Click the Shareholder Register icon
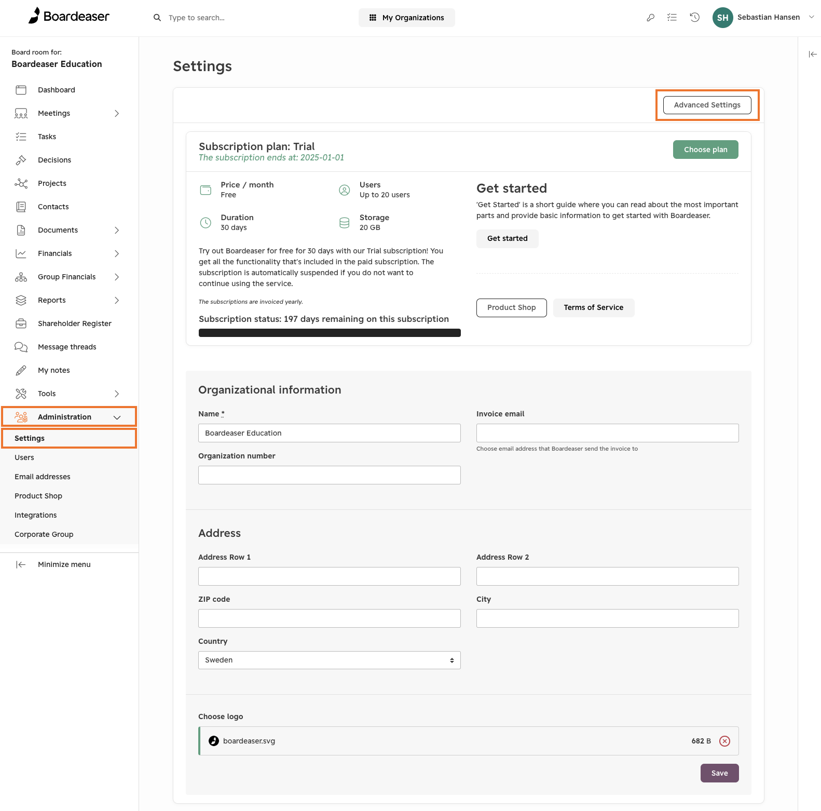This screenshot has width=821, height=811. [x=21, y=323]
